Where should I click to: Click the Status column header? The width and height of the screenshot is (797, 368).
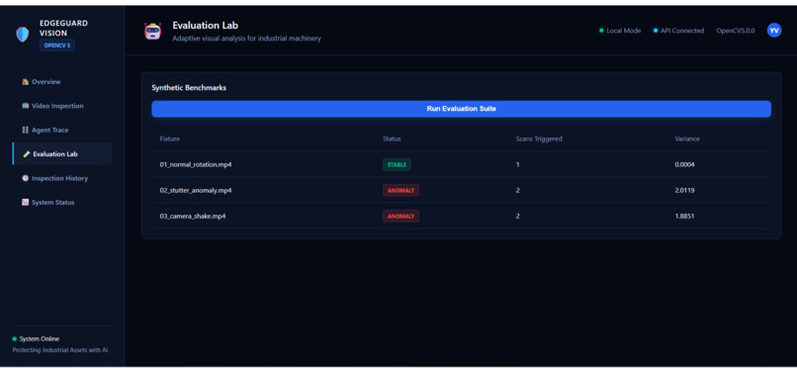(392, 138)
